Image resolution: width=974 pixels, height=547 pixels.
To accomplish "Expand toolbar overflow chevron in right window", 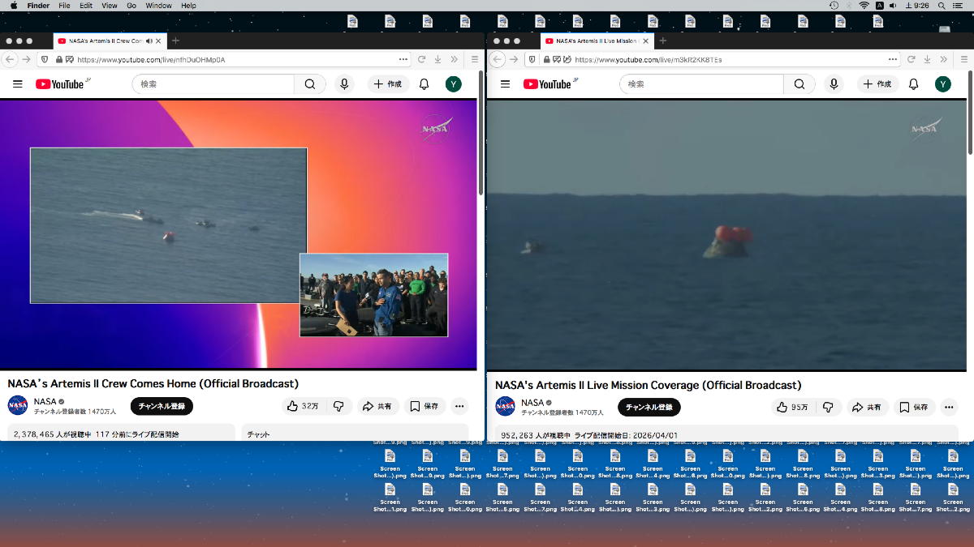I will 943,59.
